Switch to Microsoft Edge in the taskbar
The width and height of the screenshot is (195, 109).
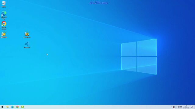point(12,107)
